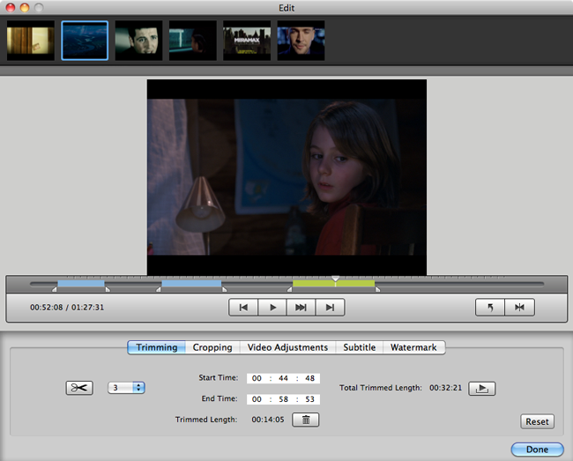Click End Time minutes field showing 58
This screenshot has height=461, width=573.
[284, 399]
